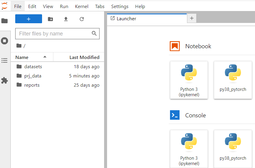Launch py38_pytorch notebook

pyautogui.click(x=233, y=80)
